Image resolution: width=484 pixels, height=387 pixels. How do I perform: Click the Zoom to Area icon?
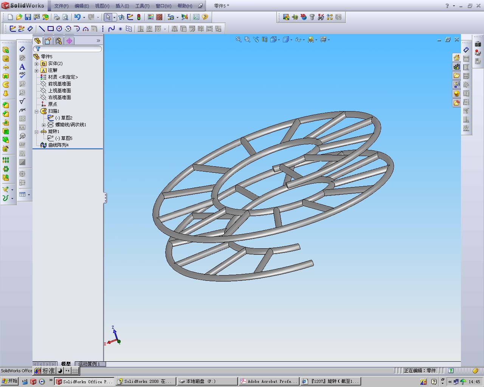(x=247, y=39)
